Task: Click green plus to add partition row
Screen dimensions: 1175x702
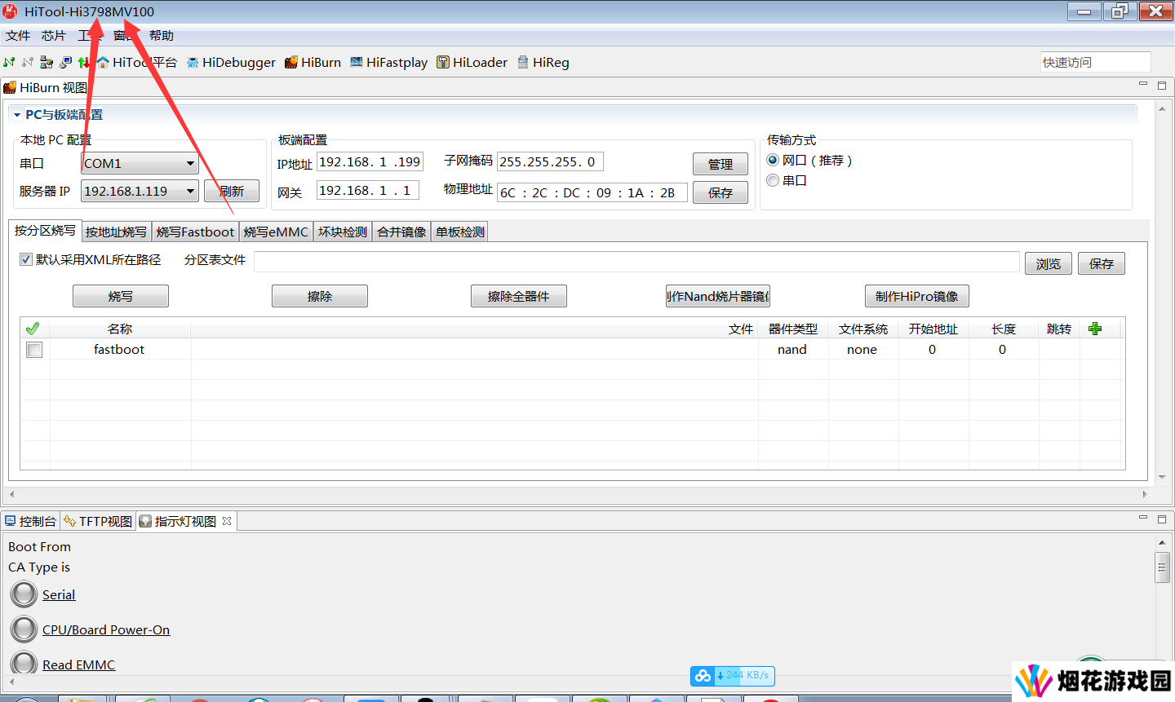Action: (x=1095, y=329)
